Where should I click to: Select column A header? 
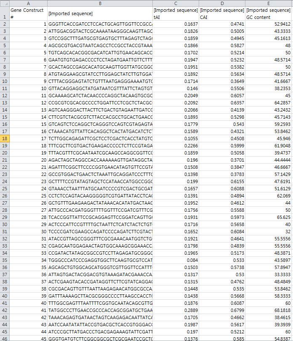click(x=28, y=3)
